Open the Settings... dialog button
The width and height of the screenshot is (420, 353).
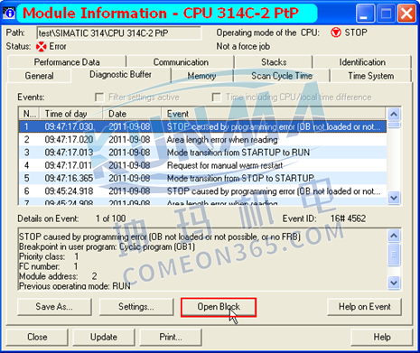(136, 307)
